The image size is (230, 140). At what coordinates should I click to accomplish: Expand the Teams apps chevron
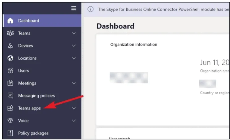click(74, 108)
